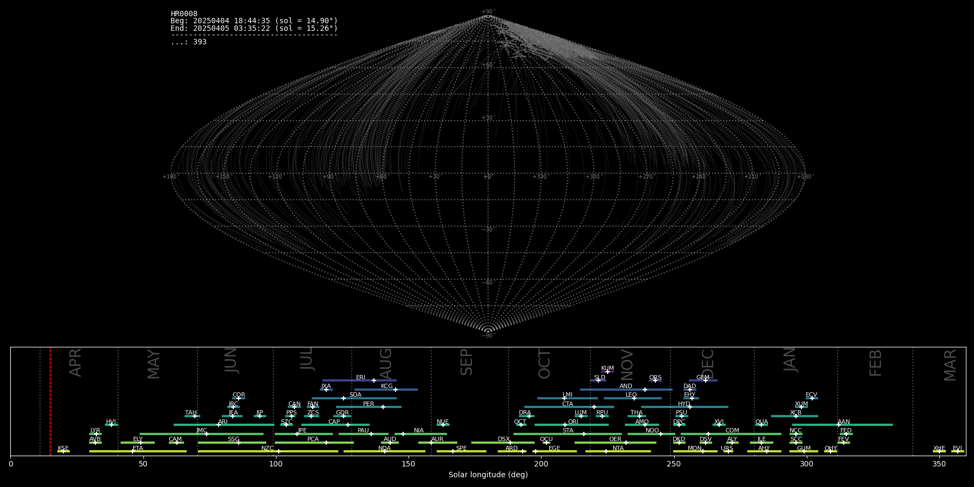Click the ARI shower label
The width and height of the screenshot is (974, 487).
coord(223,422)
